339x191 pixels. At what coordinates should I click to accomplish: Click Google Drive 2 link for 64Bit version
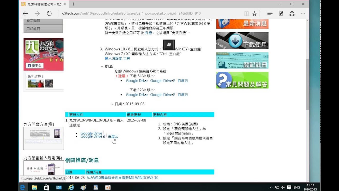[x=163, y=81]
